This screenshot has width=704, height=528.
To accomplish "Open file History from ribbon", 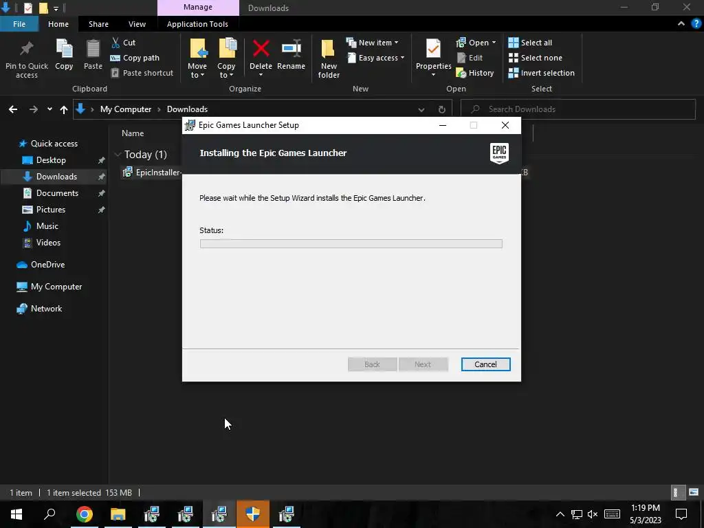I will 474,73.
